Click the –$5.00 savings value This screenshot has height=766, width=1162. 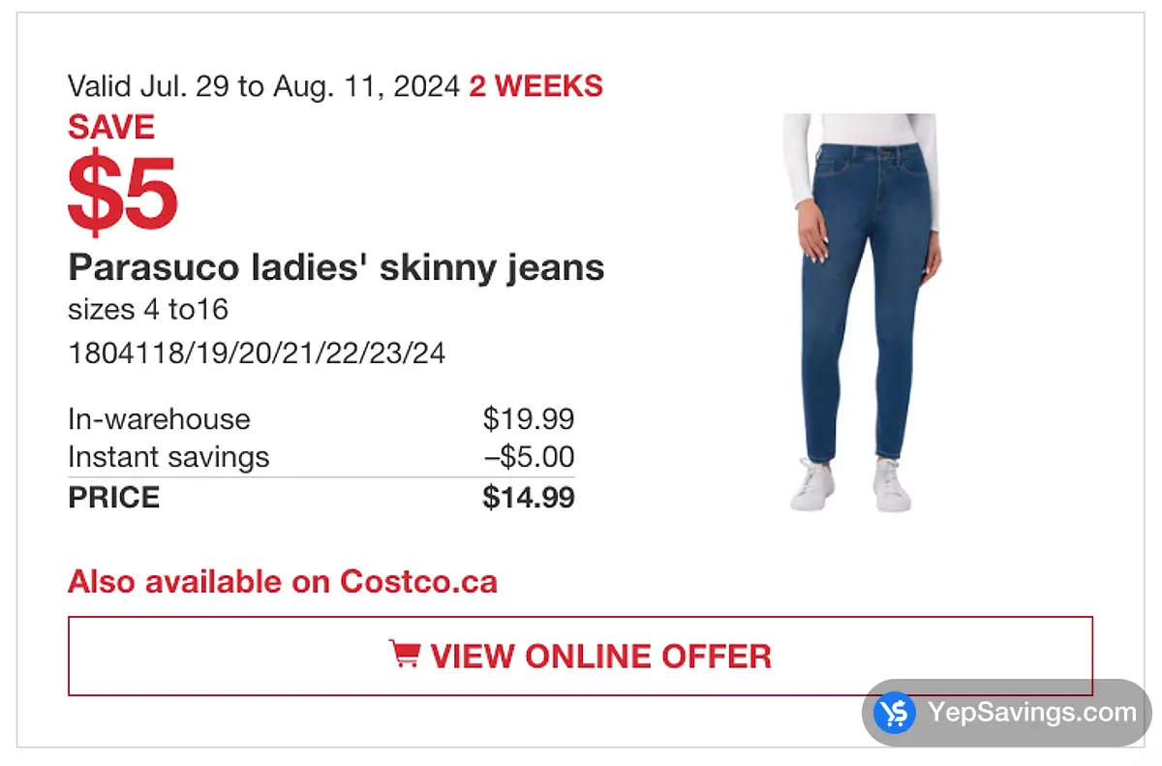[529, 457]
